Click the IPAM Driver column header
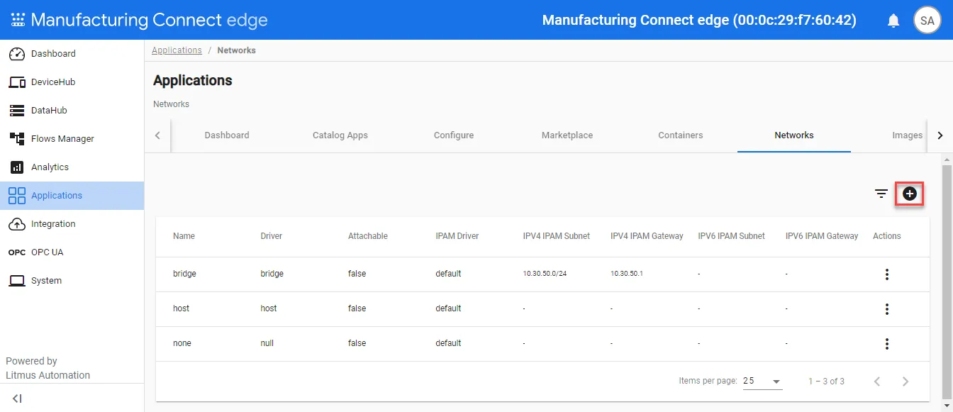This screenshot has width=953, height=412. tap(457, 236)
